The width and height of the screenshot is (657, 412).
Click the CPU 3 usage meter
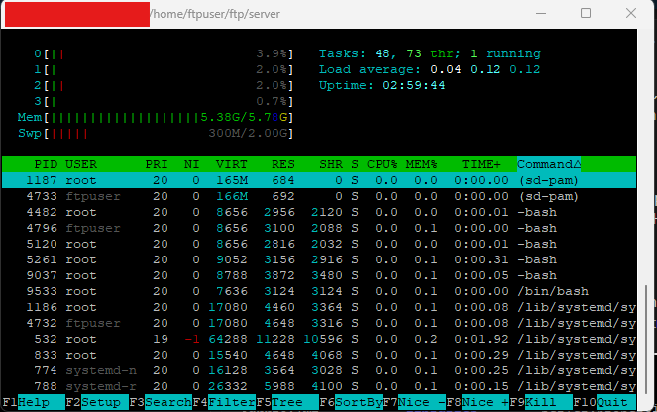(x=164, y=102)
